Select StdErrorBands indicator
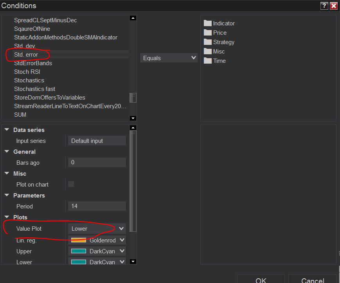The width and height of the screenshot is (340, 283). [33, 63]
